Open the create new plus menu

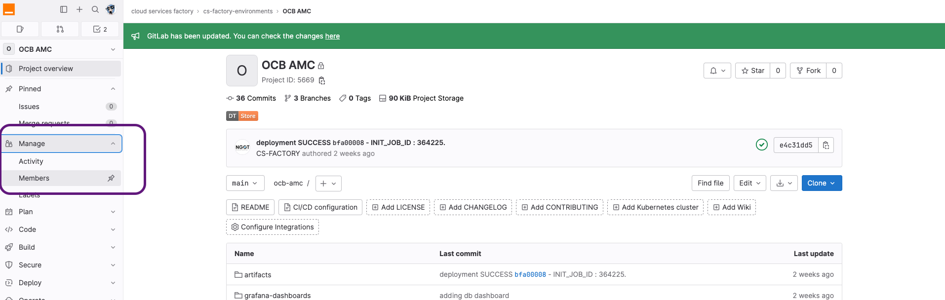point(79,9)
